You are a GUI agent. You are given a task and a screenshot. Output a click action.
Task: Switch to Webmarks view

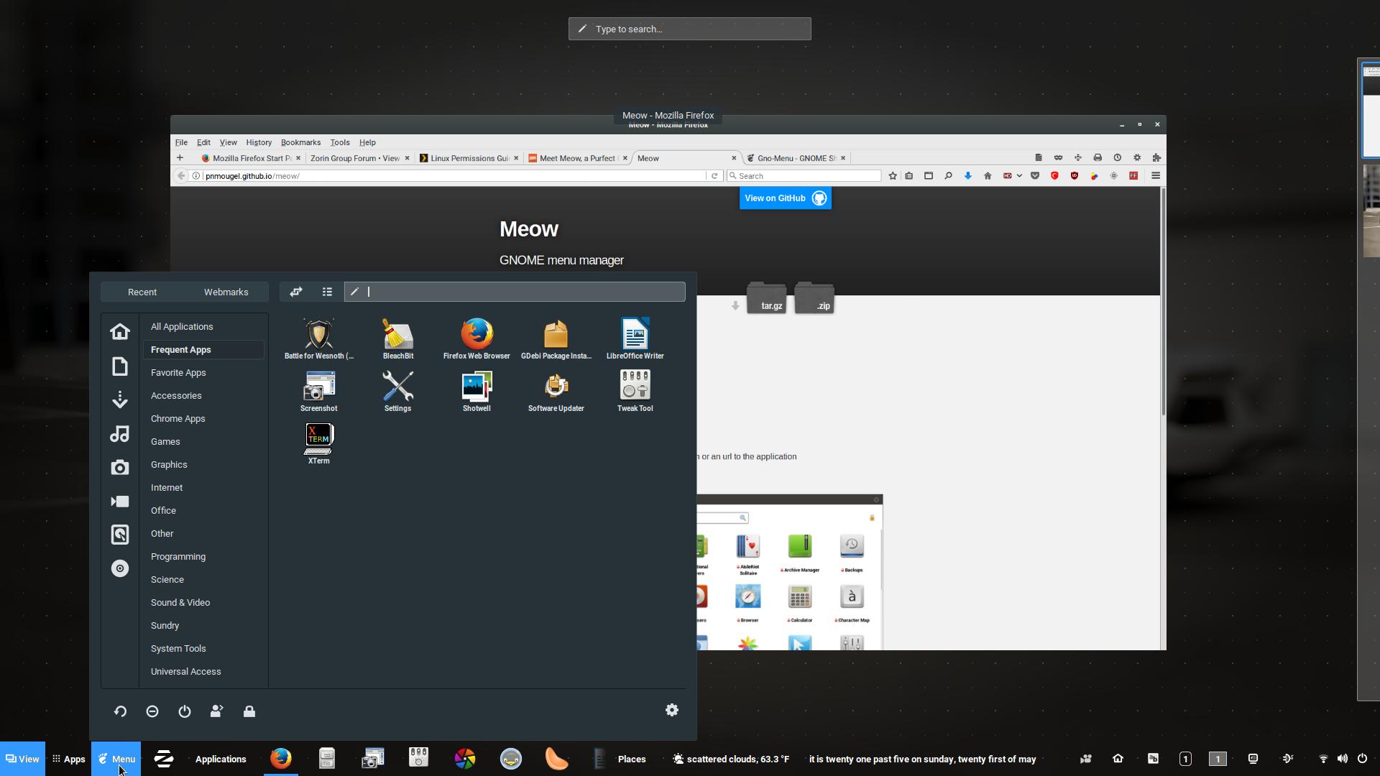coord(226,292)
